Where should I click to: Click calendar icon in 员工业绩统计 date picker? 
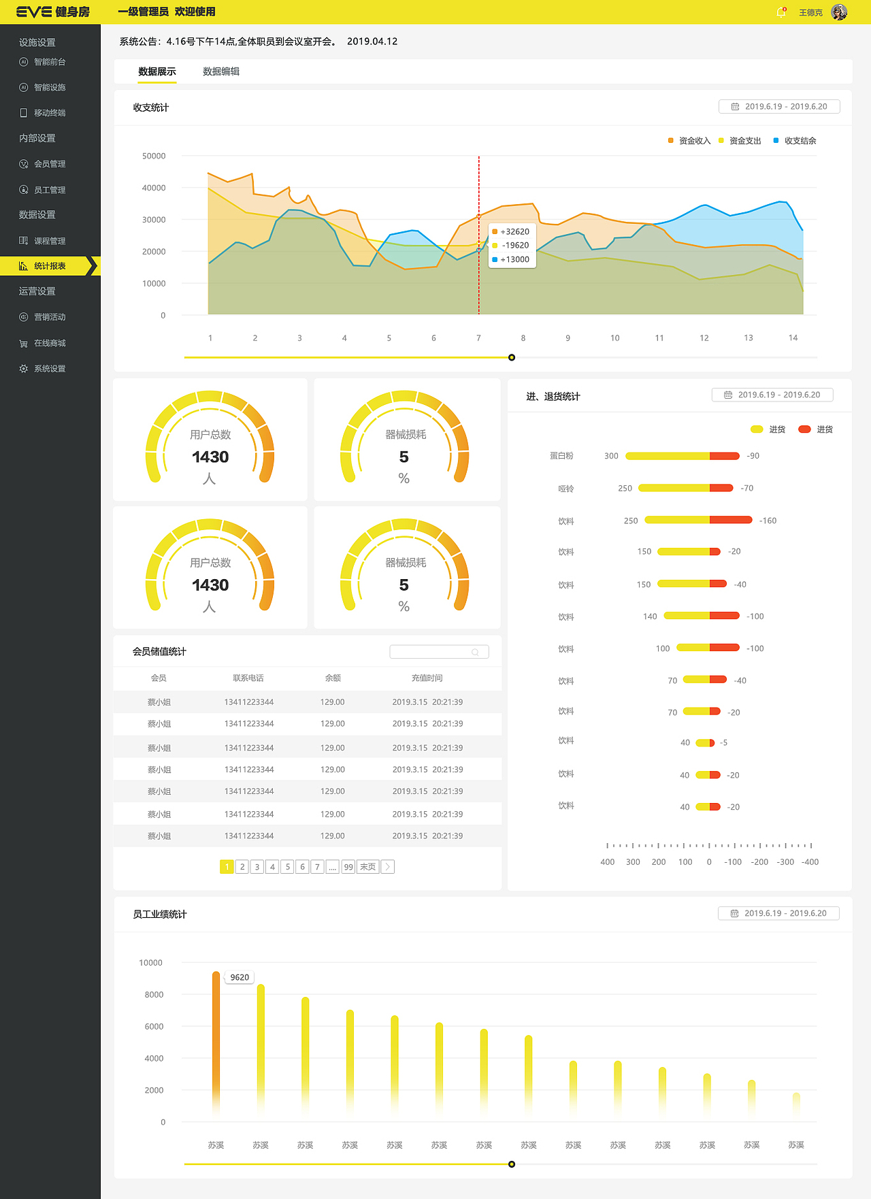734,913
